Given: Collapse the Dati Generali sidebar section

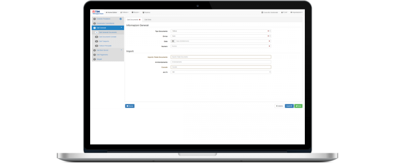Looking at the screenshot, I should click(x=121, y=27).
